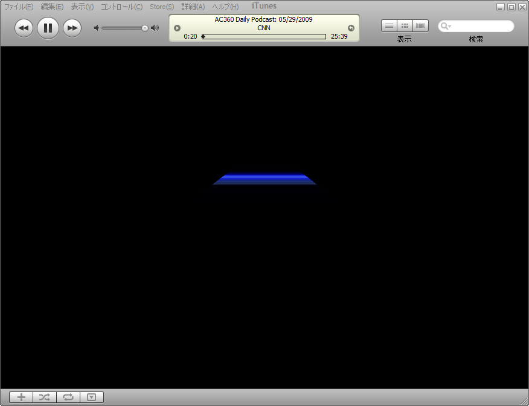This screenshot has height=406, width=529.
Task: Click the CNN artist text
Action: [264, 28]
